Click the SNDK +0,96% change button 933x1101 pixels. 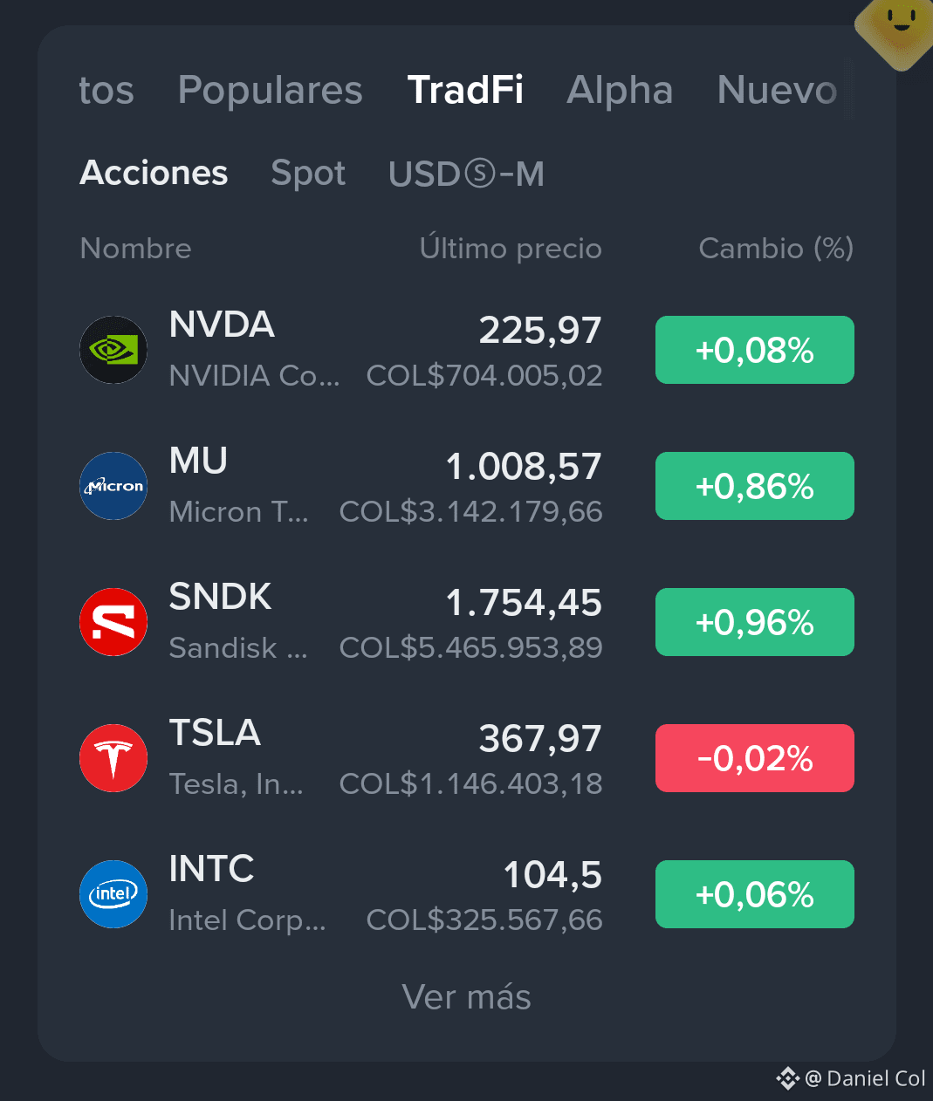point(755,622)
